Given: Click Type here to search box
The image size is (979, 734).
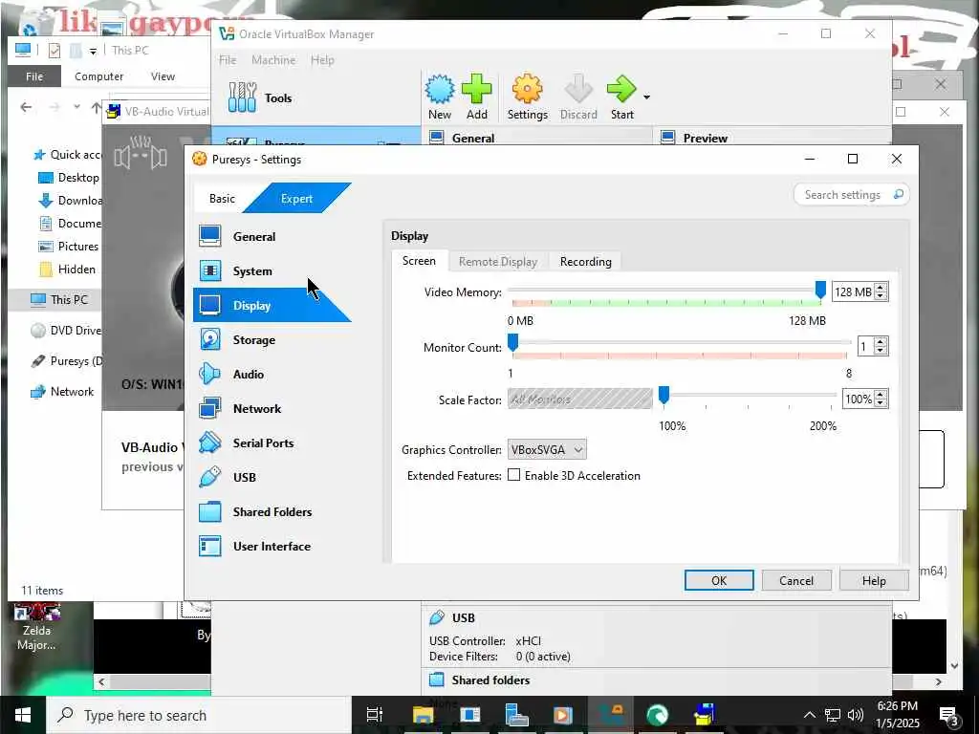Looking at the screenshot, I should [199, 715].
